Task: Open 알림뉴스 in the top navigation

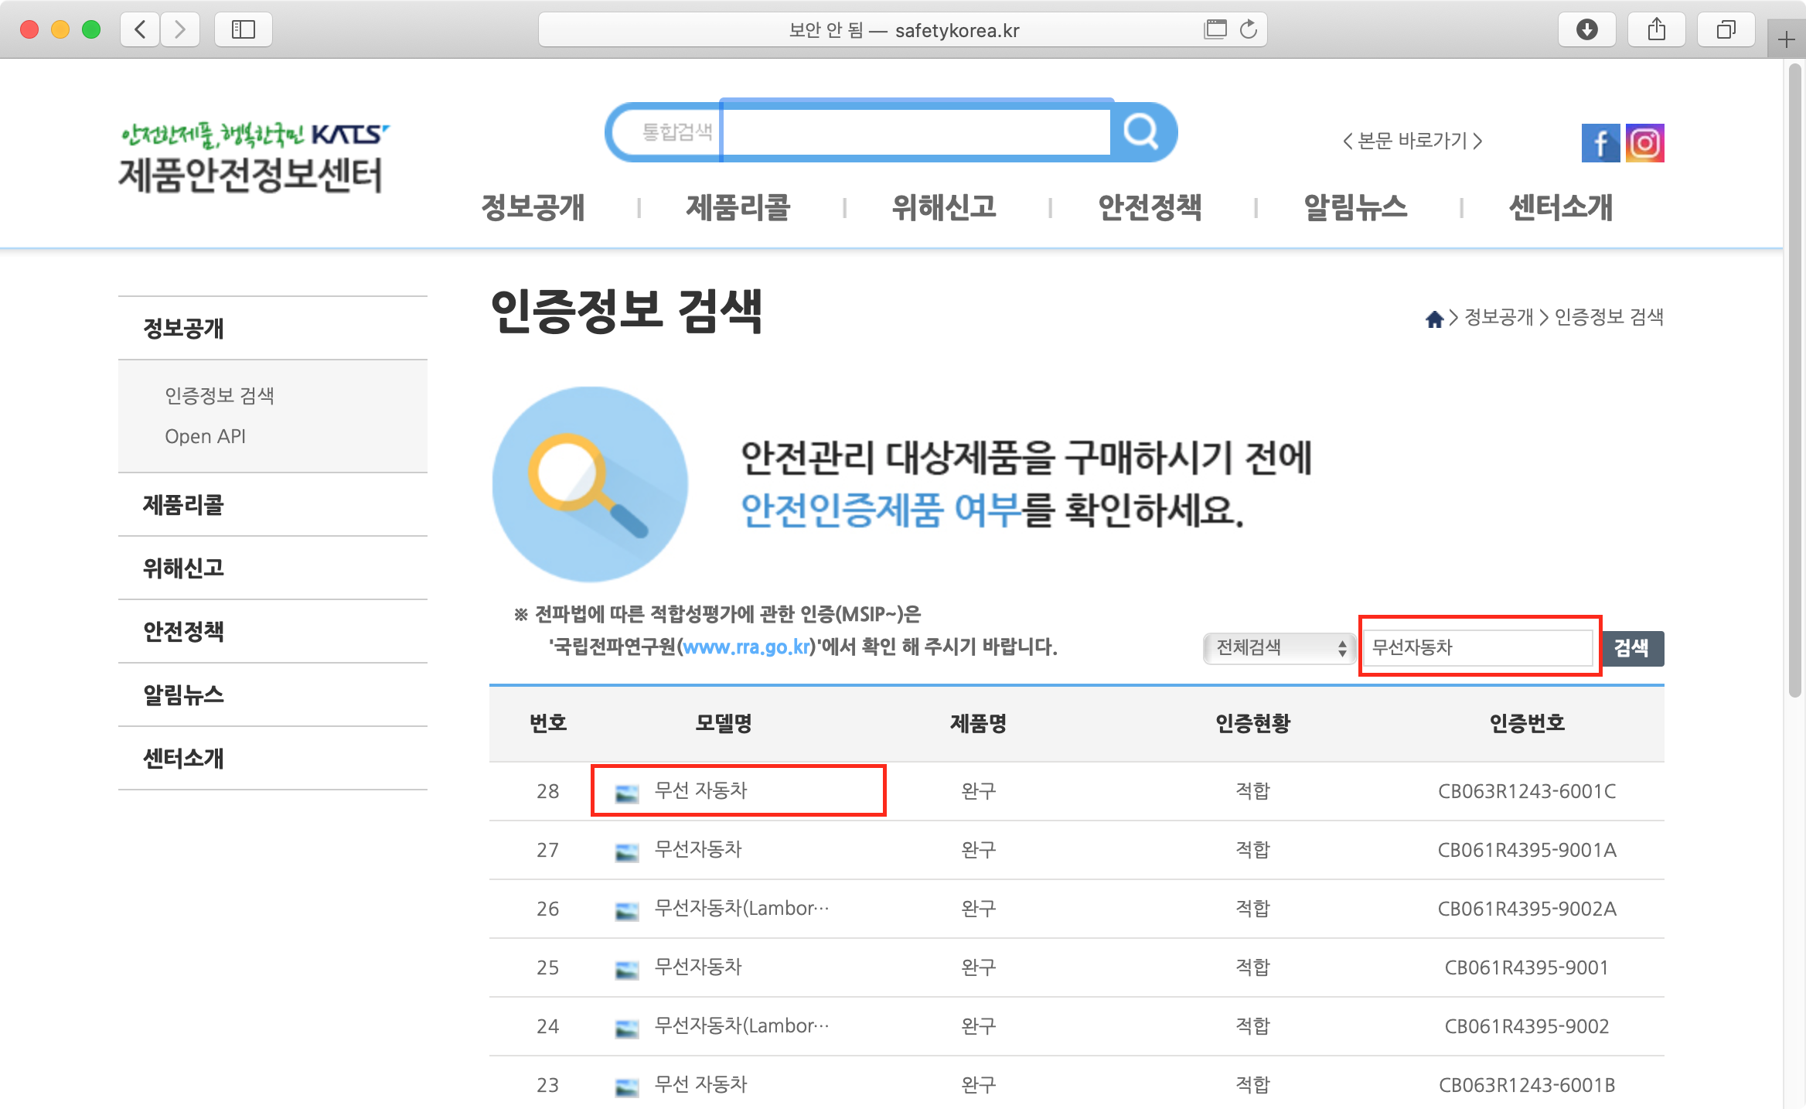Action: pos(1354,207)
